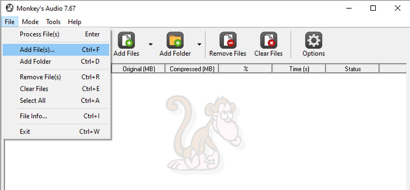Open the Help menu
The width and height of the screenshot is (410, 190).
(x=74, y=22)
